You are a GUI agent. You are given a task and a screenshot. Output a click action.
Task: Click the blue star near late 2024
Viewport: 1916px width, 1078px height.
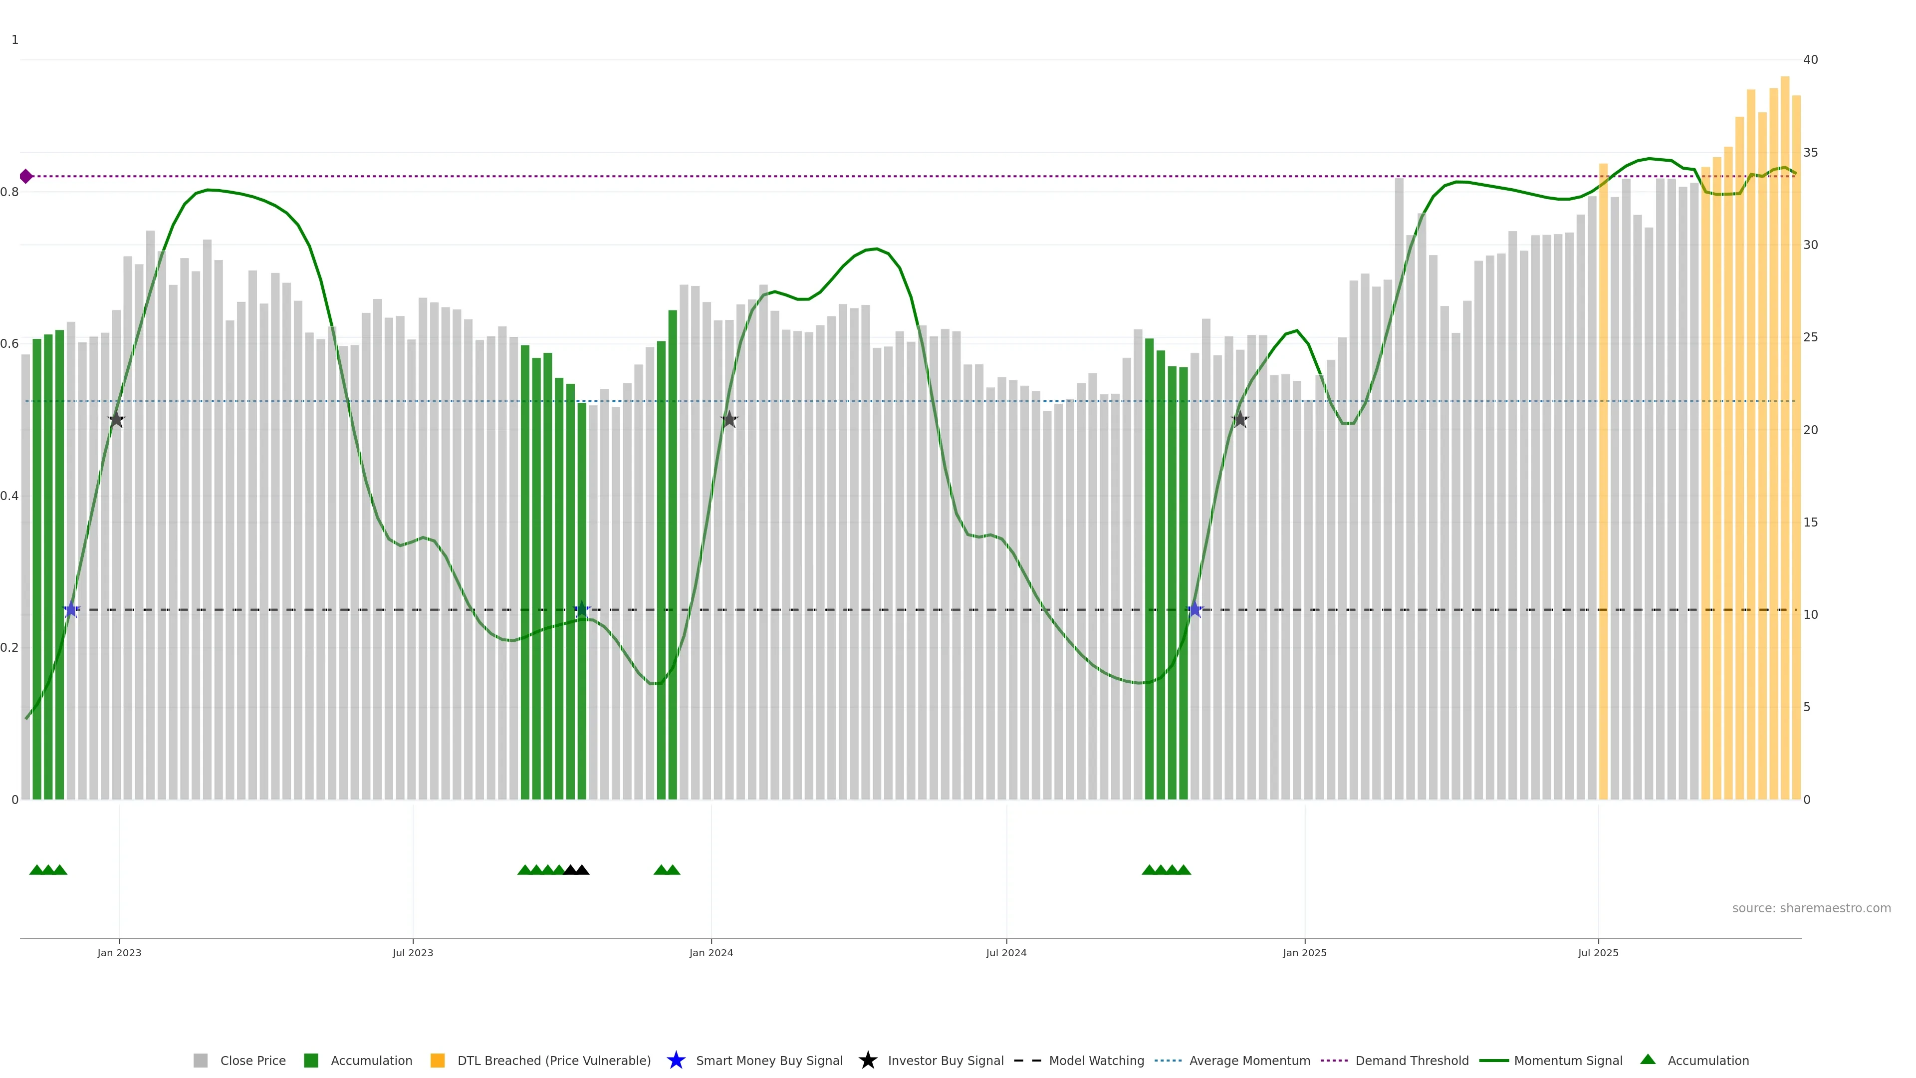point(1195,610)
